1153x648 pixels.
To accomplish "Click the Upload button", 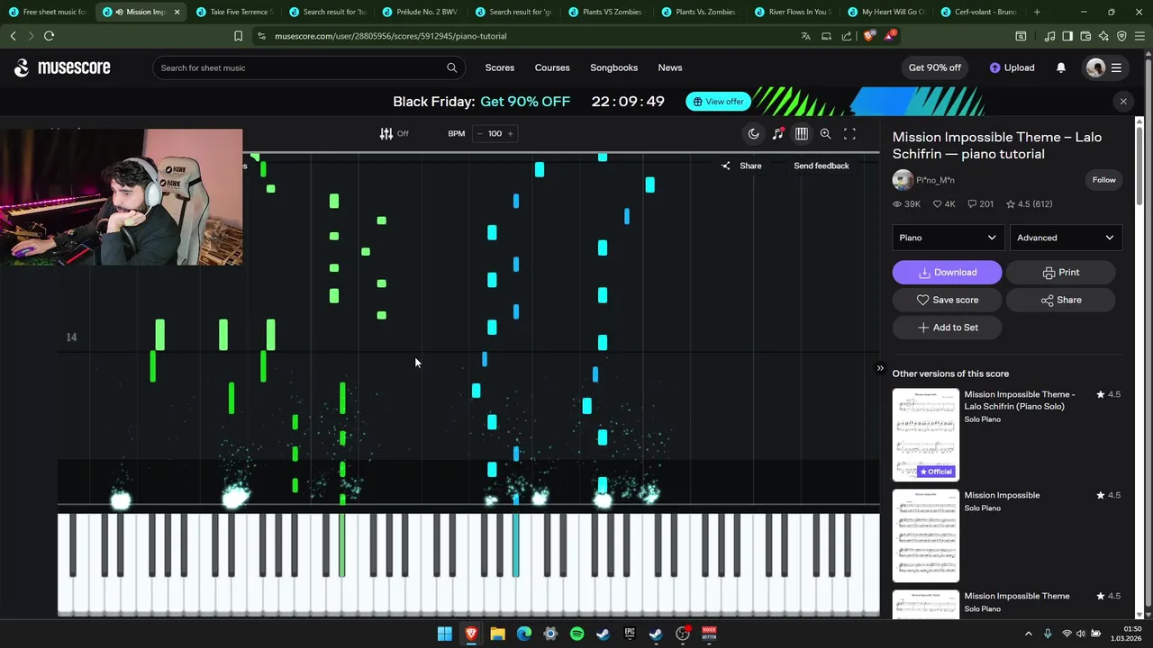I will click(x=1012, y=67).
